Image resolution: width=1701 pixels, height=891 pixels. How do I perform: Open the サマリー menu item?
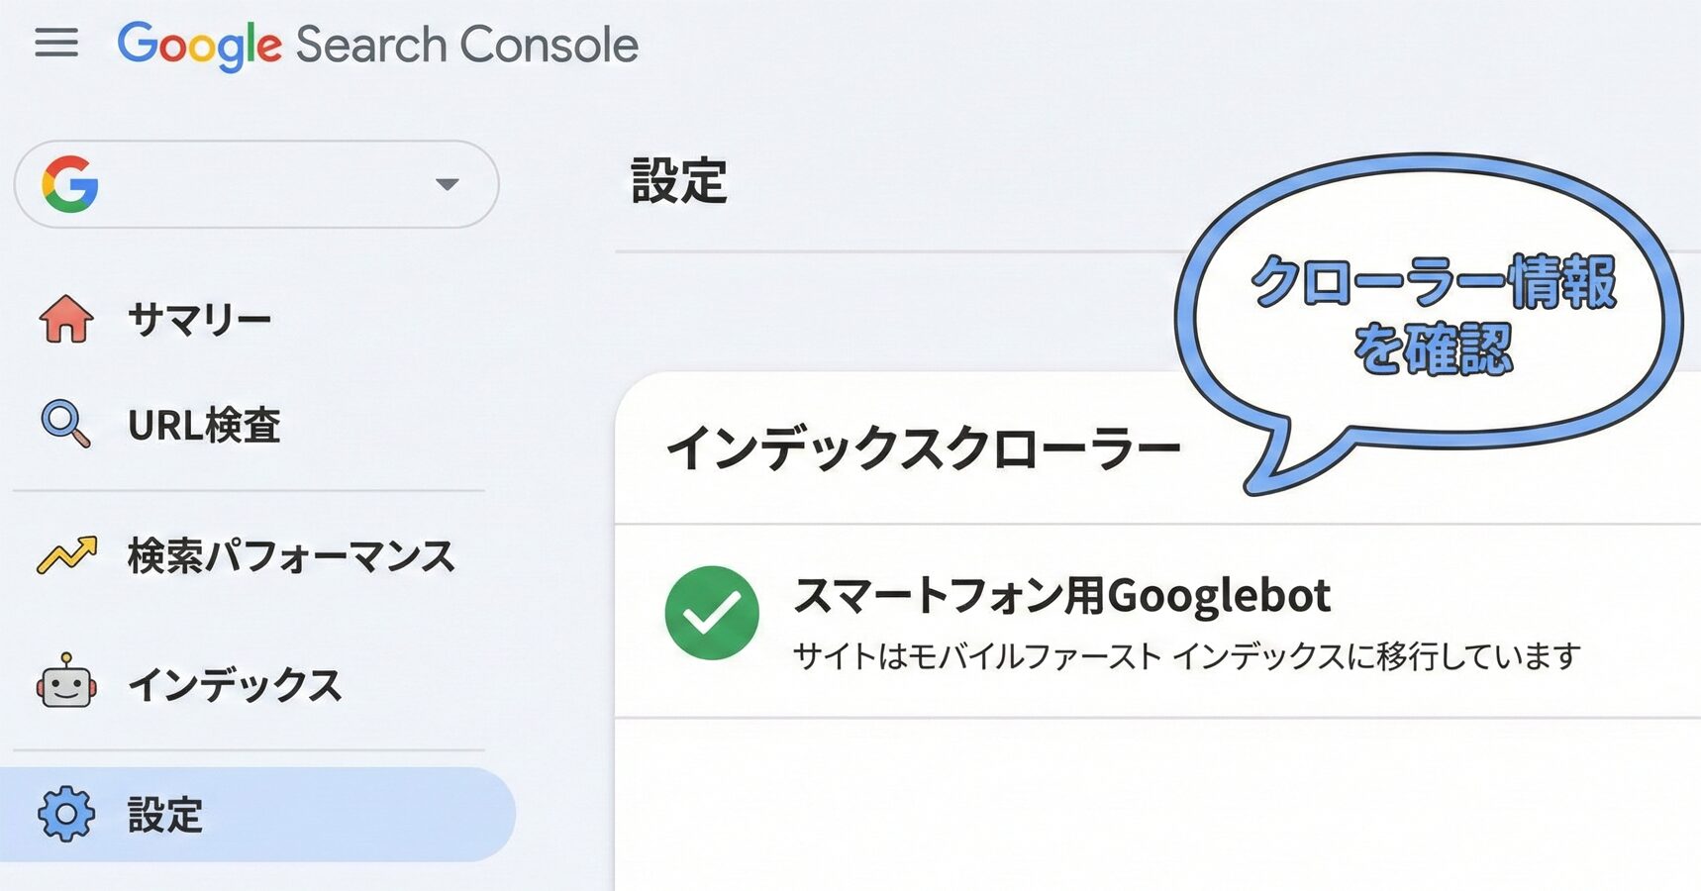(199, 319)
